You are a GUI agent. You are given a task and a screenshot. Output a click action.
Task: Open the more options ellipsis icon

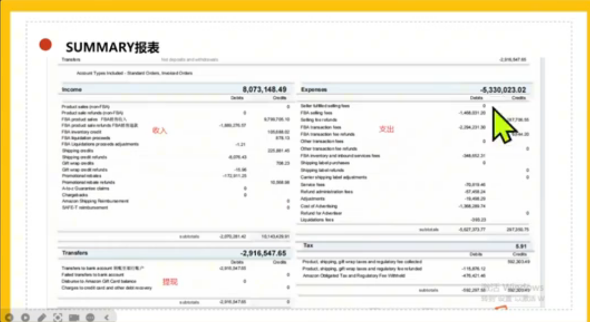90,317
